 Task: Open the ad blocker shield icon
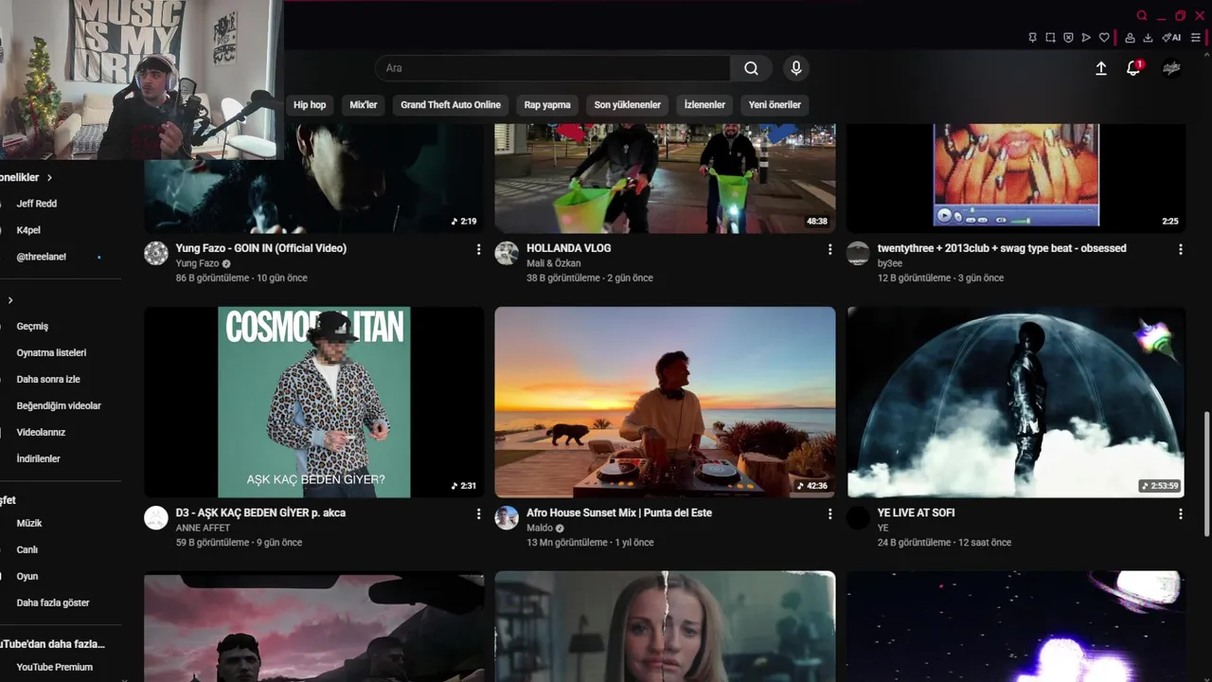1068,38
